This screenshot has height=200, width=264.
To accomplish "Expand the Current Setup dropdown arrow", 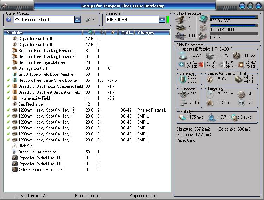I will coord(77,19).
